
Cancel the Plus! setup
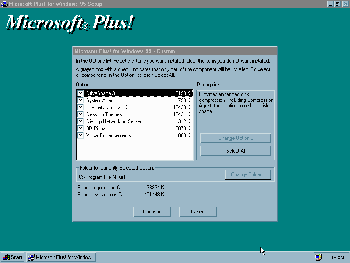198,212
